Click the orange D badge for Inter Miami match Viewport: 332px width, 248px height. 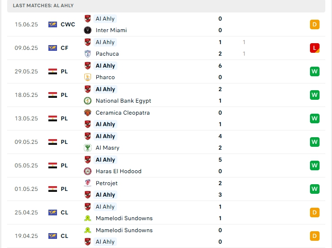(x=314, y=24)
